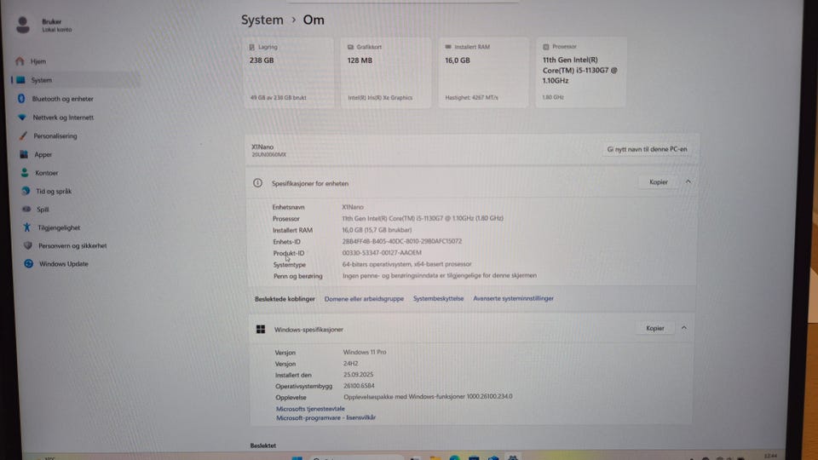Open Tilgjengelighet label

pos(59,228)
